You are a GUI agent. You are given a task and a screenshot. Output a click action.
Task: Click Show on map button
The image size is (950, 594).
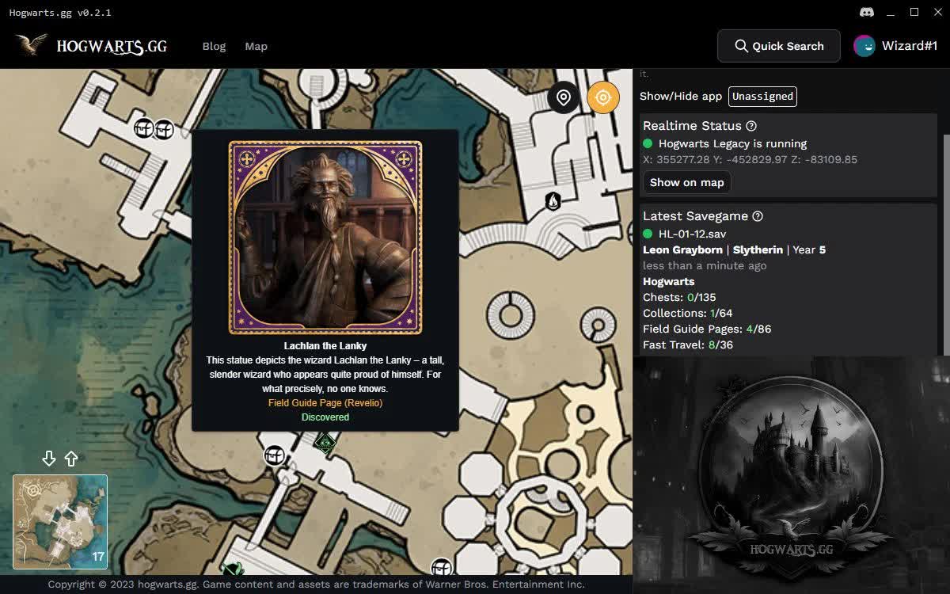687,182
